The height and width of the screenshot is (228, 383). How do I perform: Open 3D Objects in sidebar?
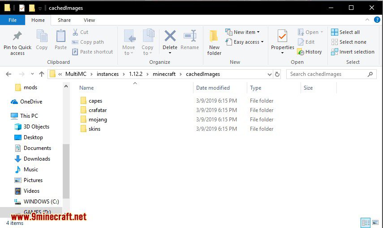(32, 127)
